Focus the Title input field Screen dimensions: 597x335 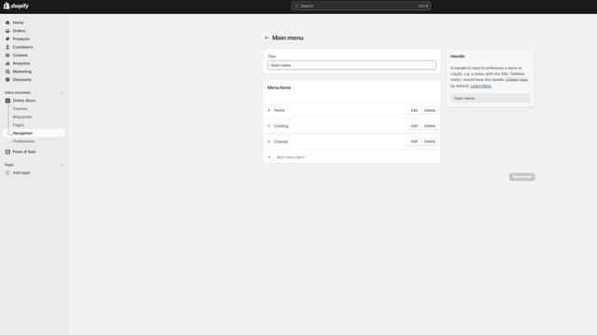tap(352, 65)
